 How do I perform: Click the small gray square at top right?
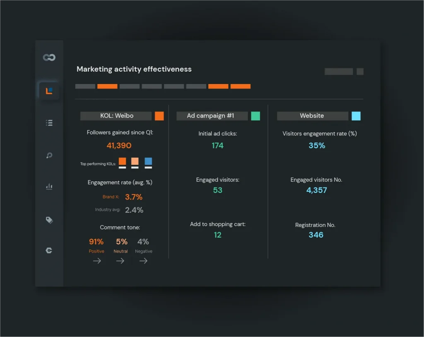tap(360, 72)
